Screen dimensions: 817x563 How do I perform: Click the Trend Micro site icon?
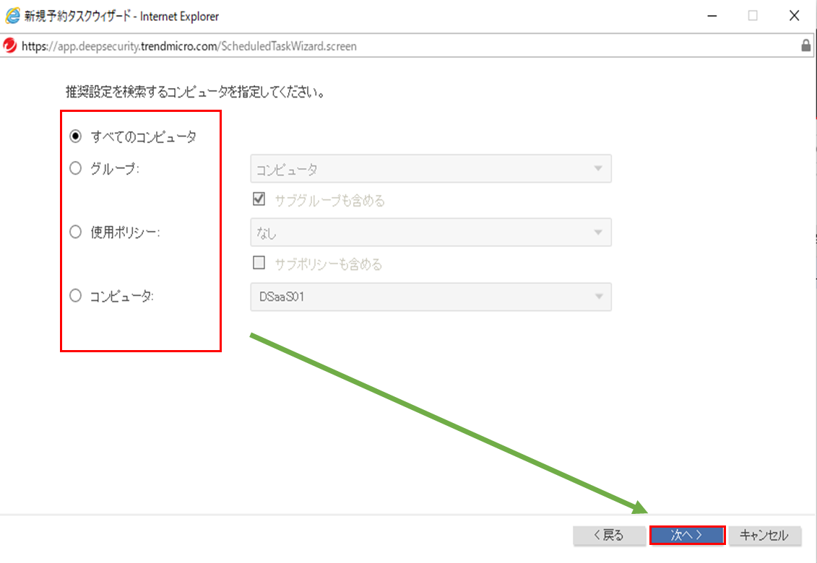pyautogui.click(x=10, y=45)
